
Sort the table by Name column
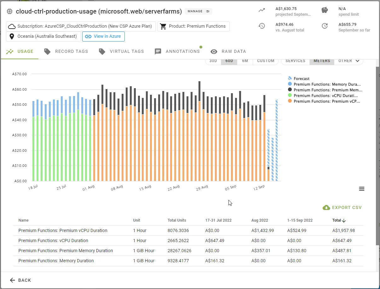23,220
